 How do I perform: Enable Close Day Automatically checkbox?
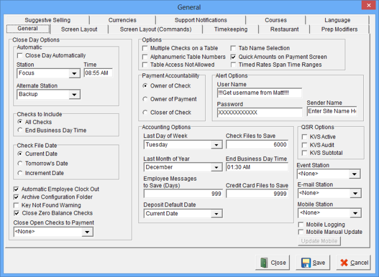[x=20, y=56]
